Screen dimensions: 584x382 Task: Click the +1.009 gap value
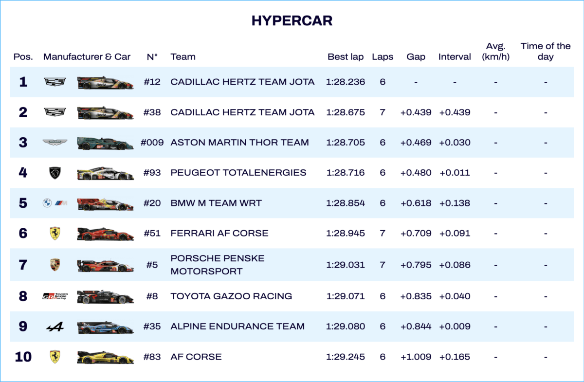(416, 357)
